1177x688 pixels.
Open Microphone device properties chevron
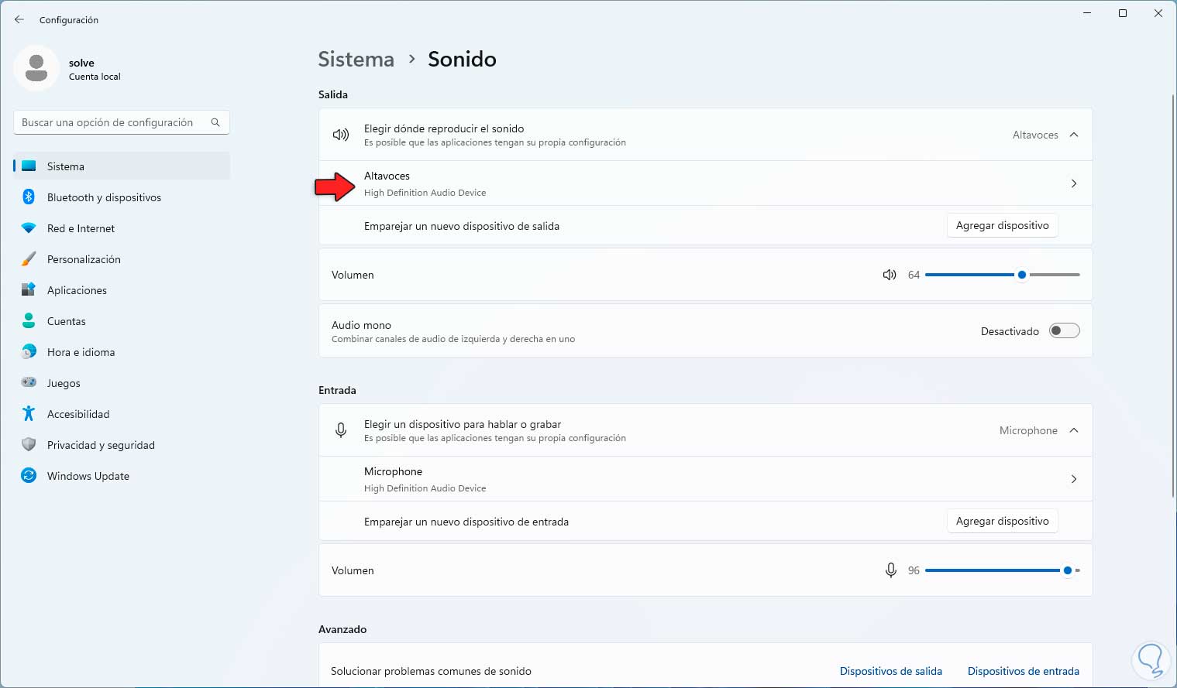1074,479
